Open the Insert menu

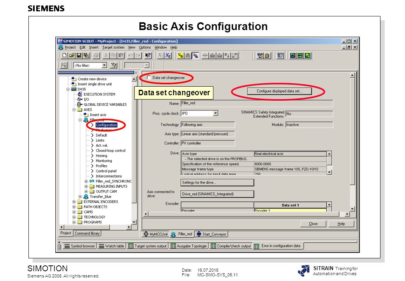tap(94, 47)
